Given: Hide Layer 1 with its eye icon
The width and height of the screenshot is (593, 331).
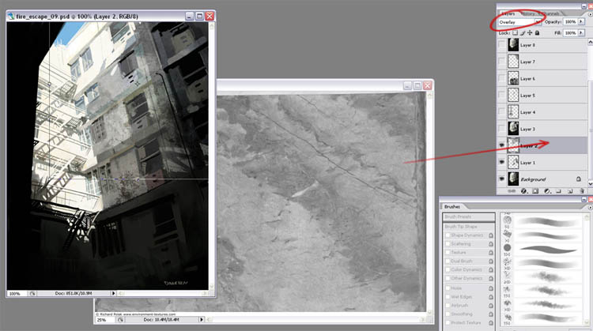Looking at the screenshot, I should tap(503, 163).
